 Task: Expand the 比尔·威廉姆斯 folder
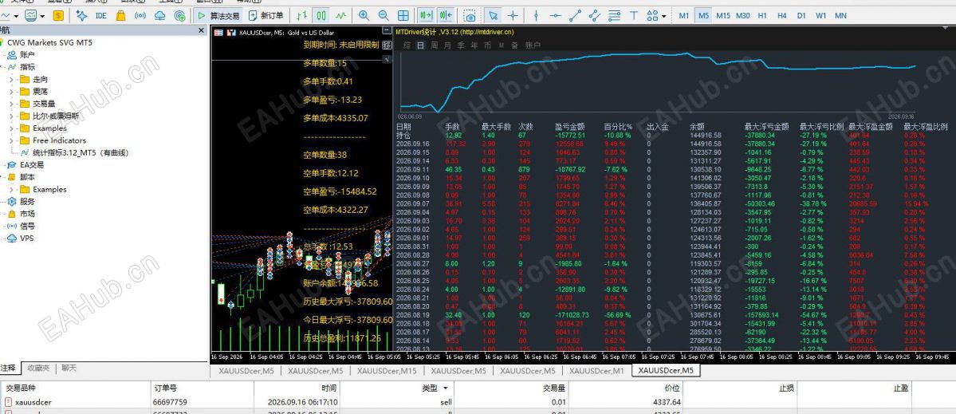click(11, 116)
